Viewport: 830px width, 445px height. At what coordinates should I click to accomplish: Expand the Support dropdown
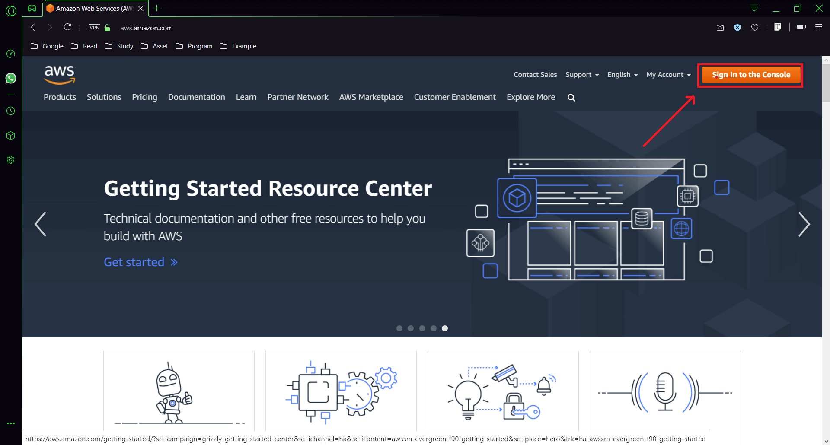(582, 75)
